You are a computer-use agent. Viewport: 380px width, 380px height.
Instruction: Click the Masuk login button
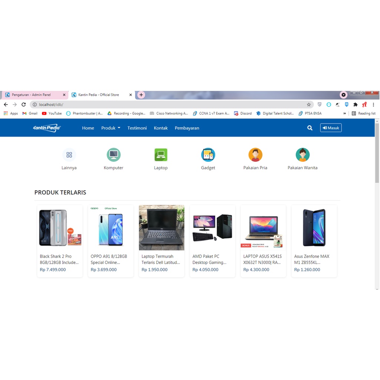pos(331,128)
